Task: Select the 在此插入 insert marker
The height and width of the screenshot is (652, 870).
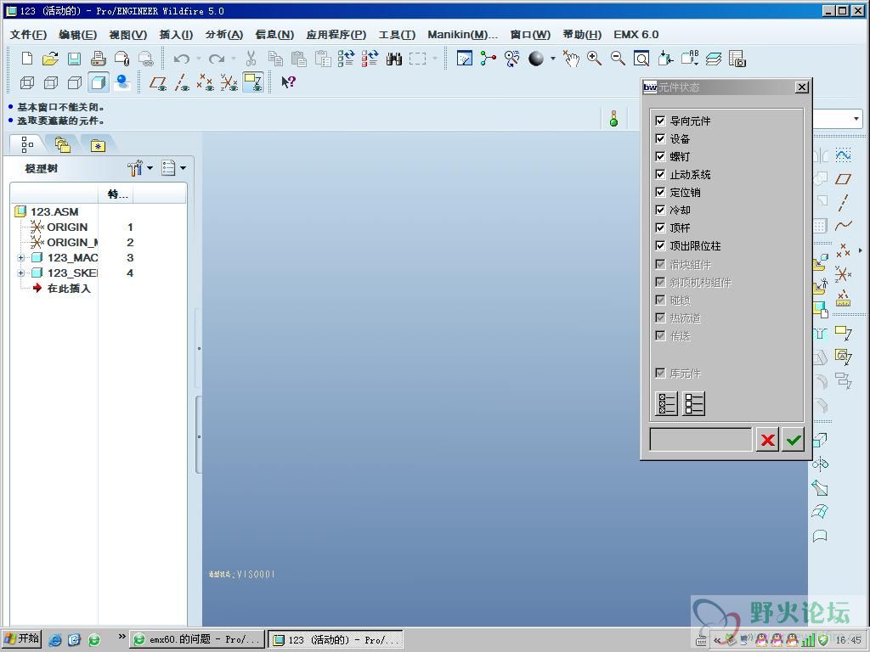Action: point(69,289)
